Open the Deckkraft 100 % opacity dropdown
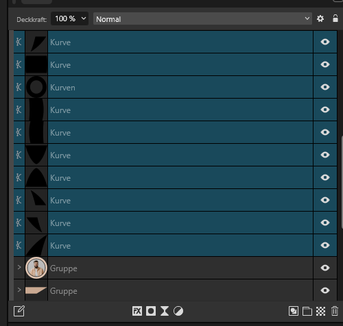The height and width of the screenshot is (326, 343). coord(69,18)
